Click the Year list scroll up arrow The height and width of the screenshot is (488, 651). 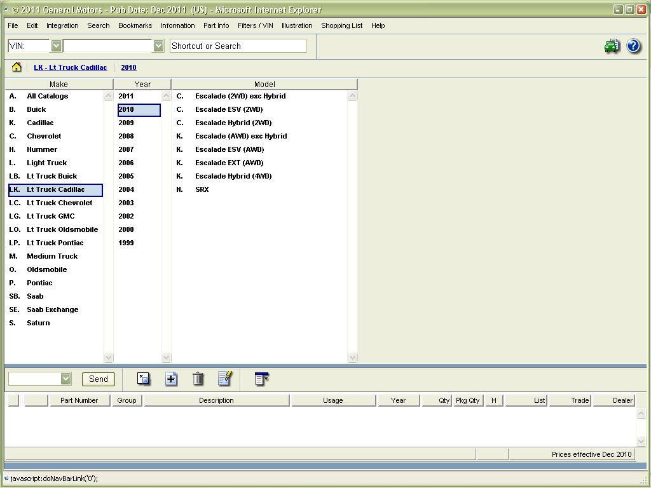pos(166,96)
